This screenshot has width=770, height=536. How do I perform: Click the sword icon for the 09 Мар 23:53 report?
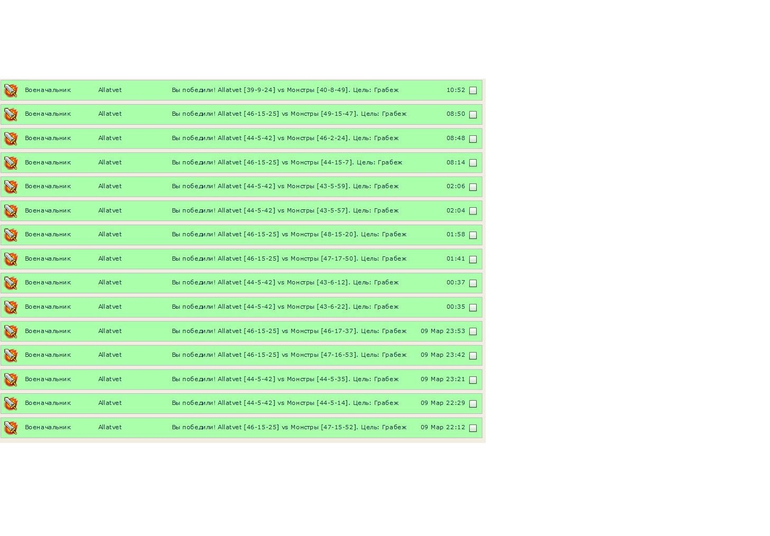point(11,331)
